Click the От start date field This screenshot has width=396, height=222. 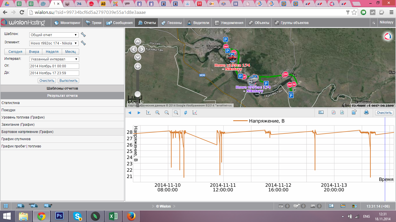click(x=54, y=66)
